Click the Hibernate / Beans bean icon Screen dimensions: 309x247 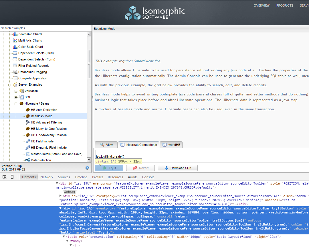(21, 104)
